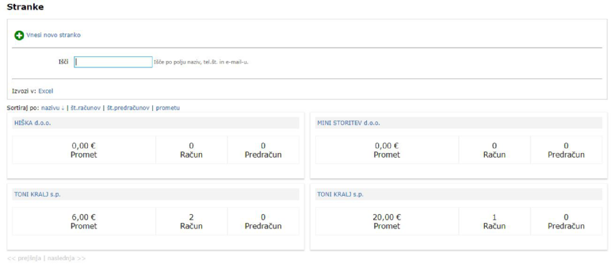615x264 pixels.
Task: Sort clients by 'št.predračunov'
Action: coord(128,108)
